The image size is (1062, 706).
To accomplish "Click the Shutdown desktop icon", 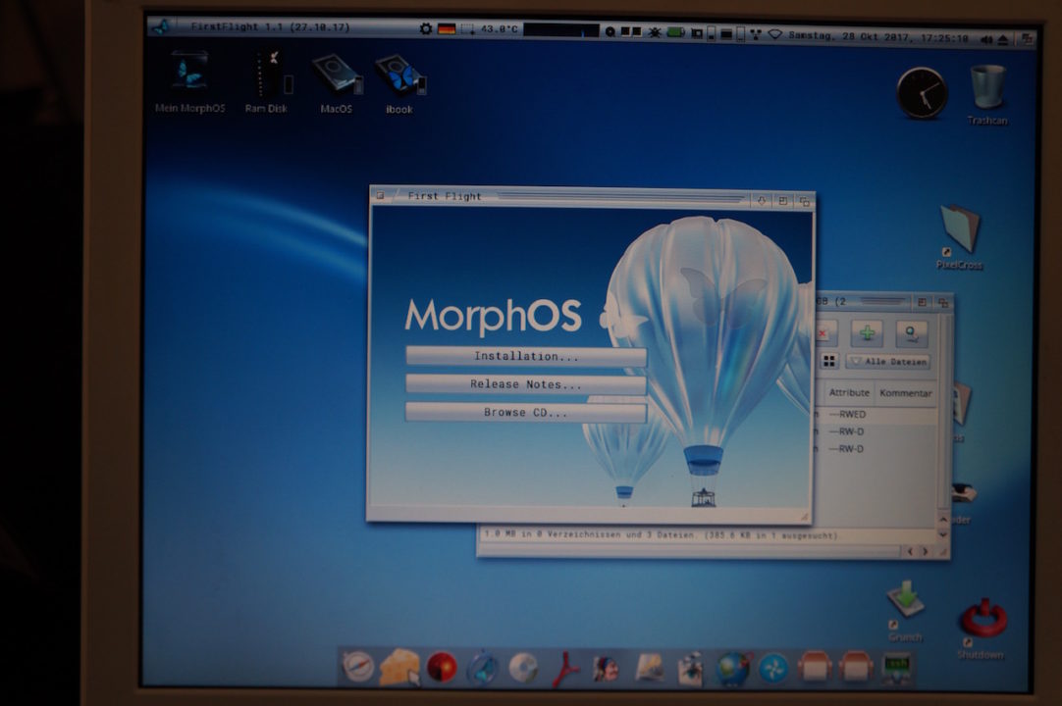I will (x=982, y=629).
